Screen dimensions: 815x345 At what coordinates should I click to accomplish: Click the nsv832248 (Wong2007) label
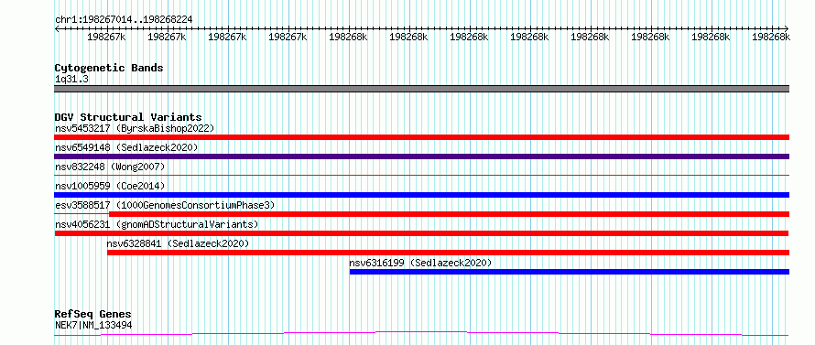[110, 167]
